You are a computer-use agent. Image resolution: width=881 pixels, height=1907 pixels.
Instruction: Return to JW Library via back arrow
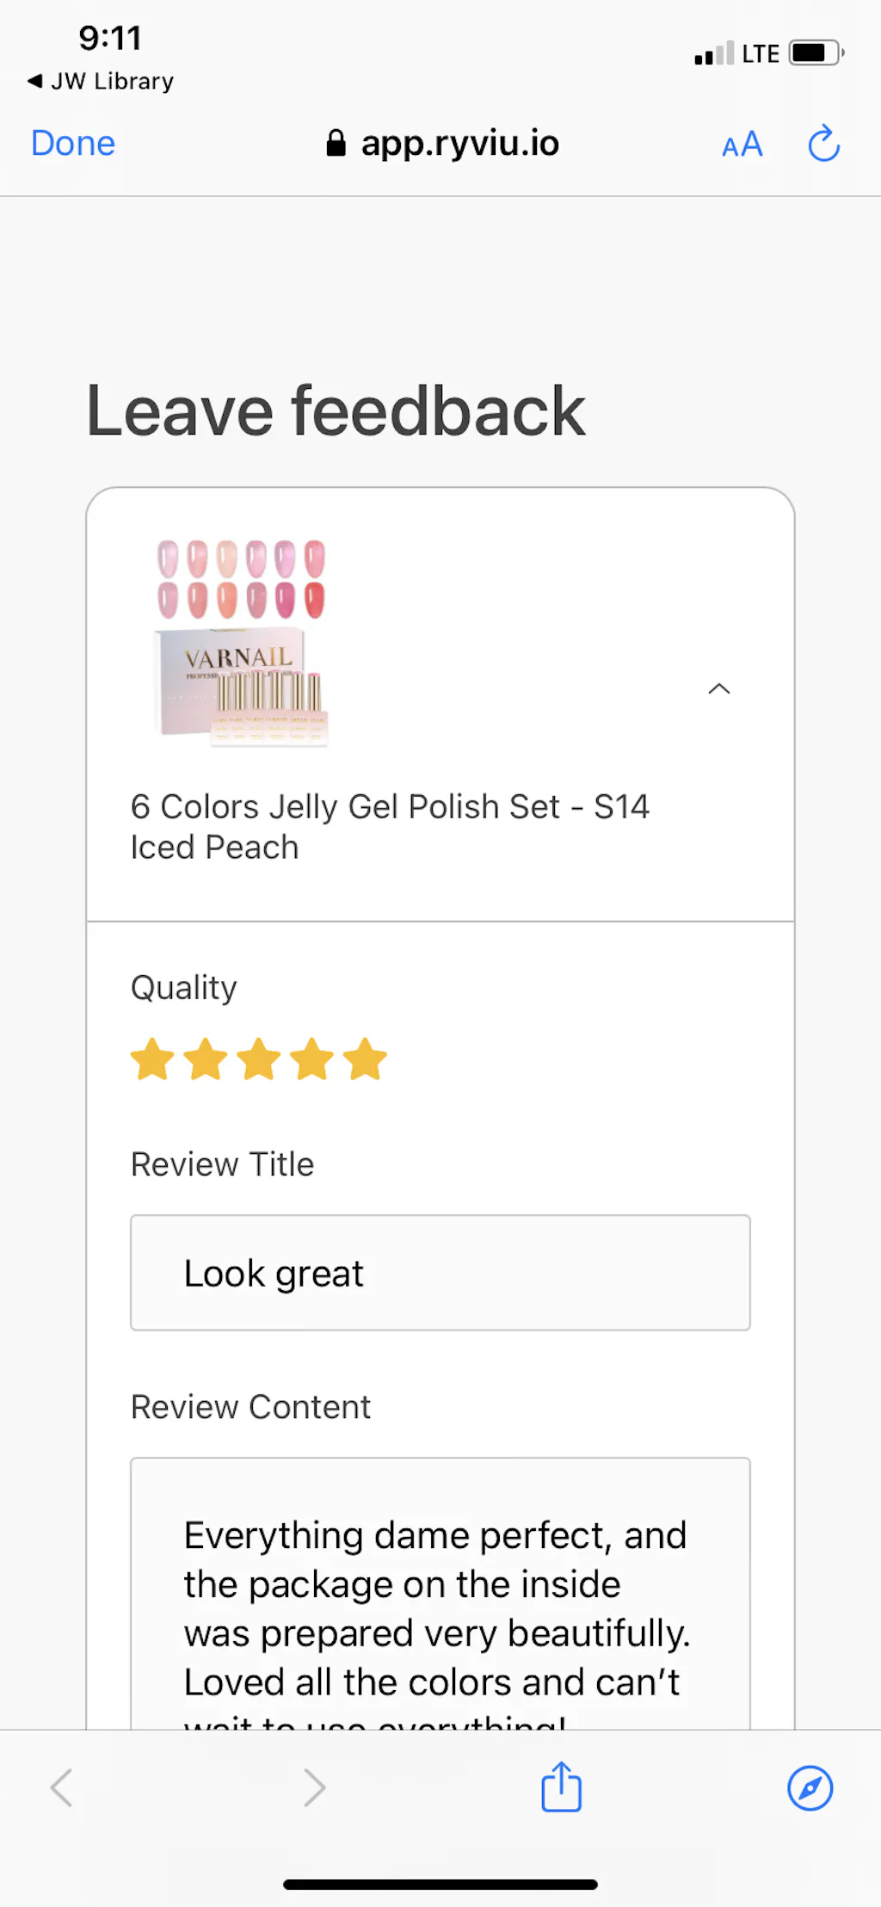point(35,81)
